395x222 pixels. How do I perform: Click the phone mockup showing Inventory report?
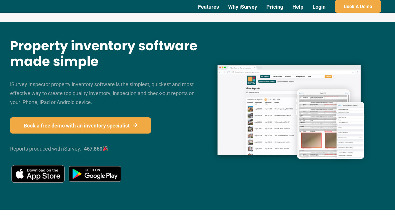(x=350, y=130)
